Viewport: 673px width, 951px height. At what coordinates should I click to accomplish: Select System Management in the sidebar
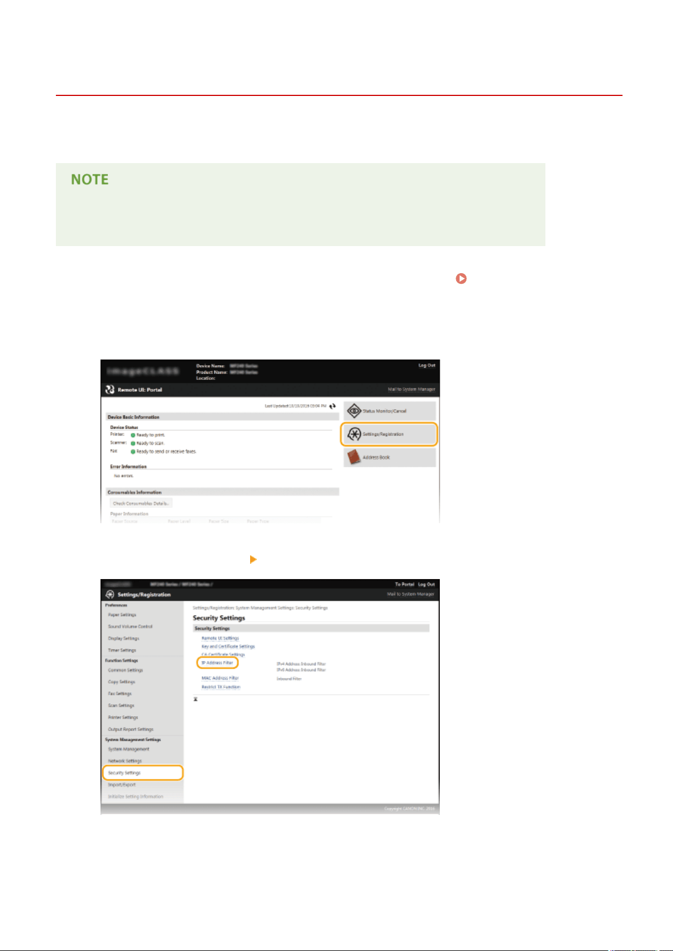coord(129,749)
